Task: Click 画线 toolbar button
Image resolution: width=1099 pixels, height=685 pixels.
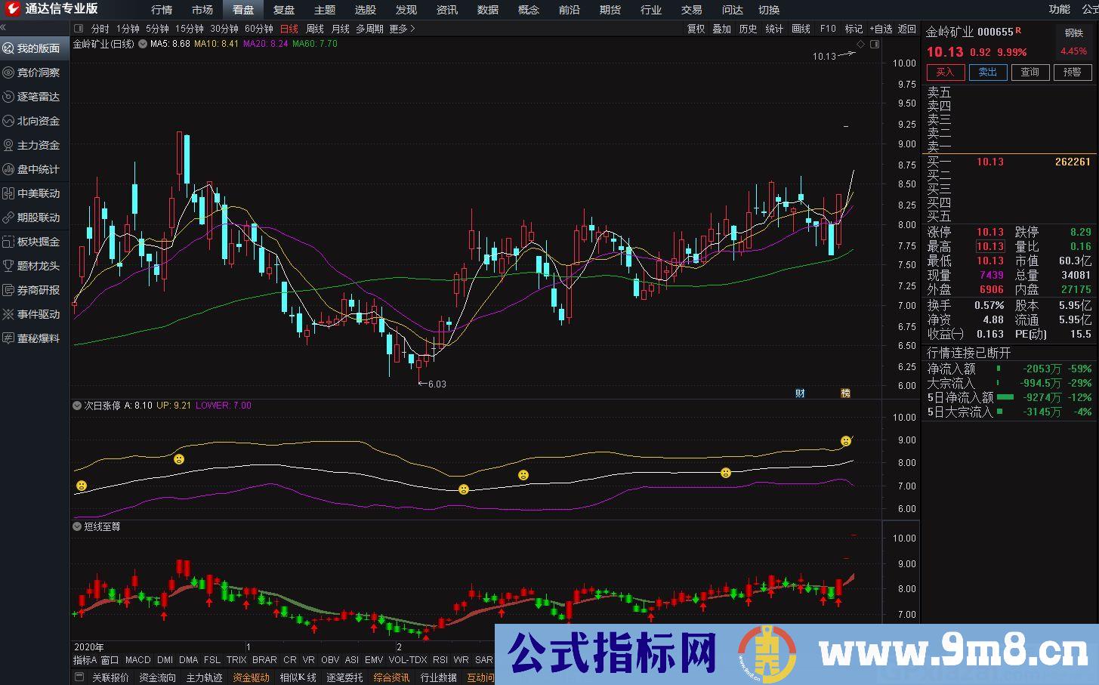Action: (801, 29)
